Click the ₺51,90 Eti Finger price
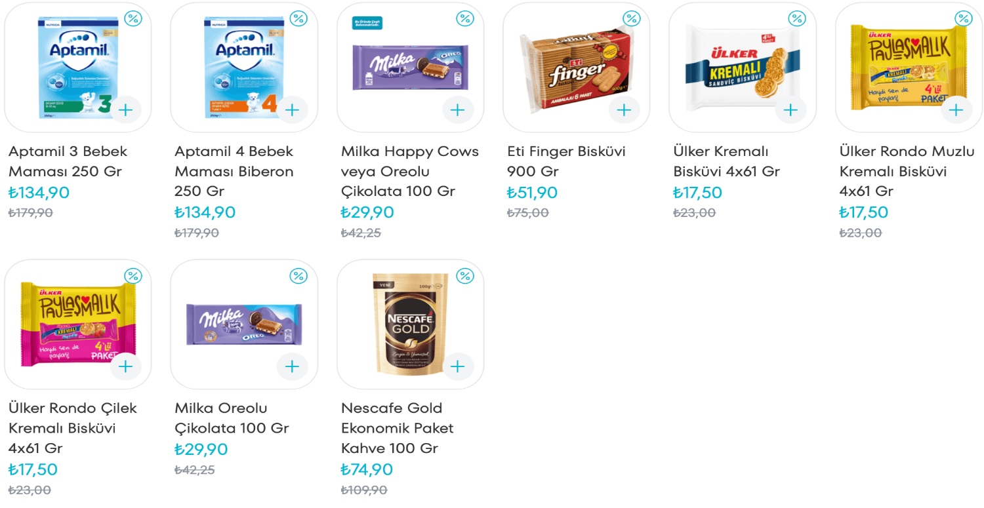 click(x=532, y=193)
